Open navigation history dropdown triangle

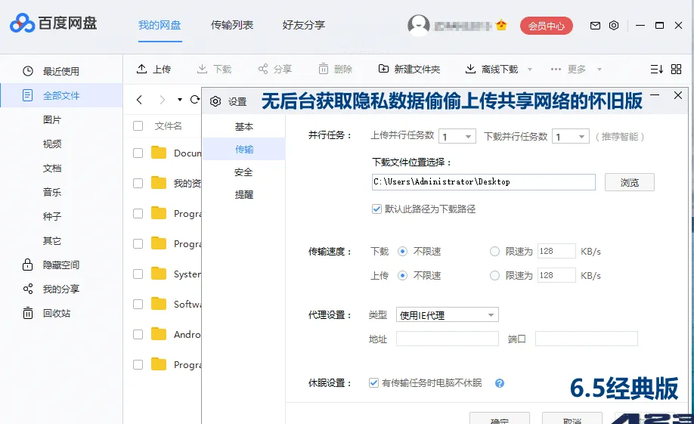pos(180,100)
